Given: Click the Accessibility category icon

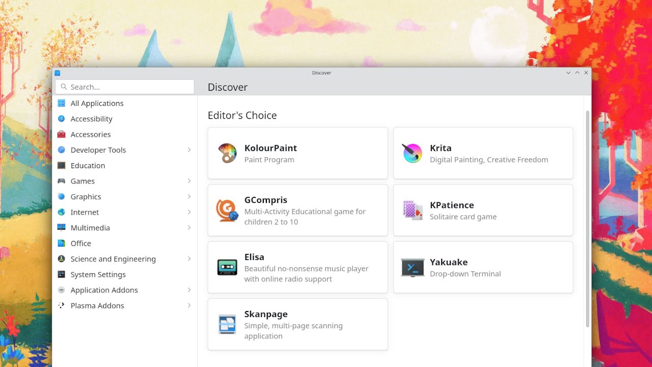Looking at the screenshot, I should point(62,119).
